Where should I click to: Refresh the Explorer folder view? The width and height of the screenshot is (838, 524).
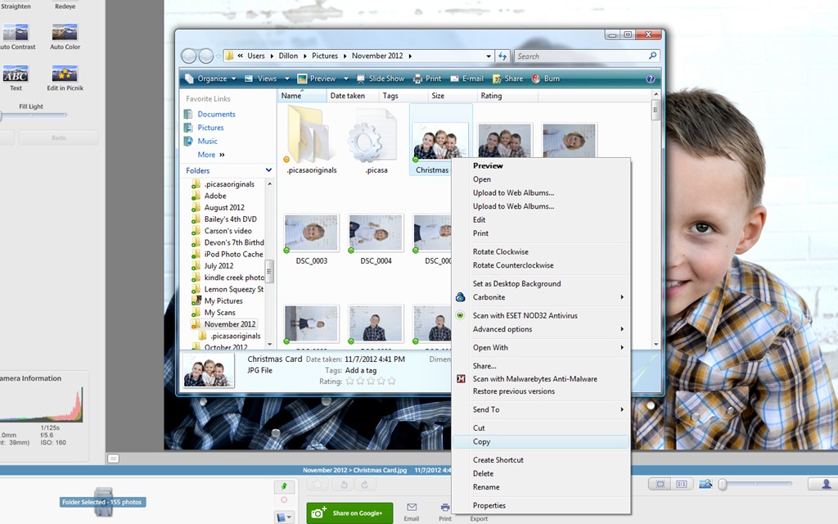pos(502,56)
